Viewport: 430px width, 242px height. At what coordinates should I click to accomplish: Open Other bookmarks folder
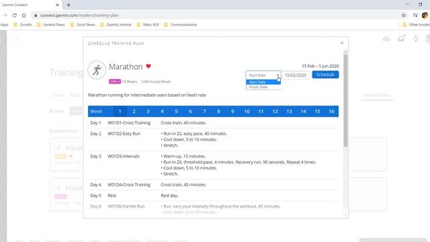coord(416,25)
